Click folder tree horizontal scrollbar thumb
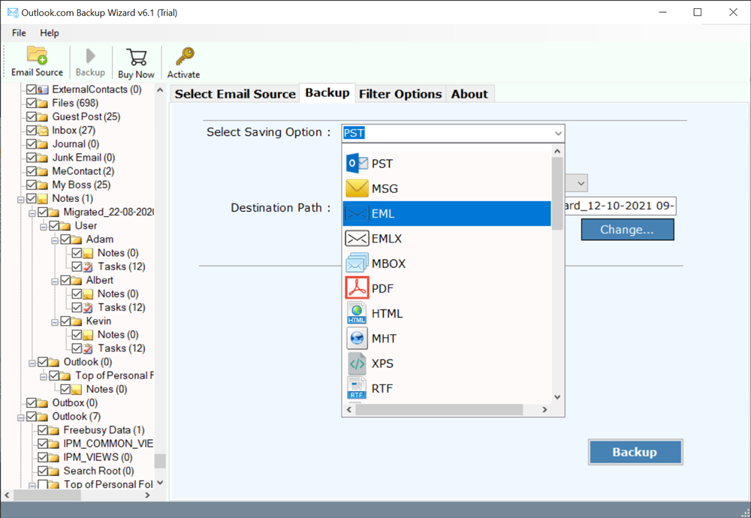The height and width of the screenshot is (518, 751). pos(47,495)
